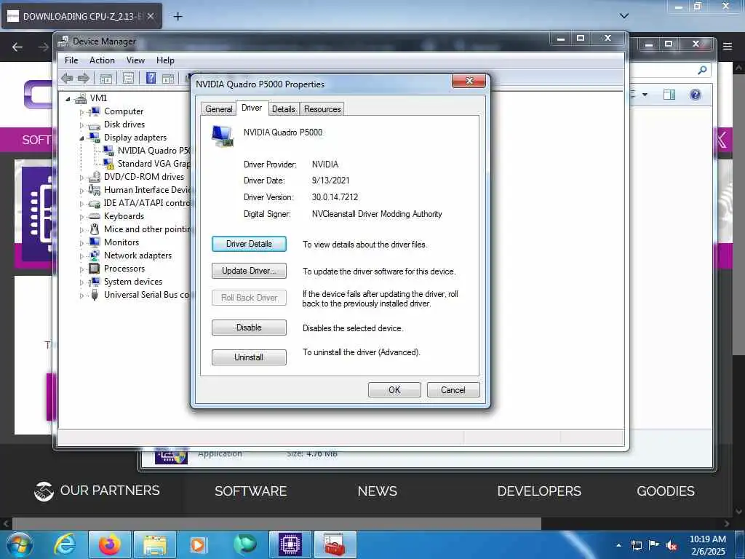Expand the IDE ATA/ATAPI controllers node
The width and height of the screenshot is (745, 559).
pyautogui.click(x=81, y=204)
